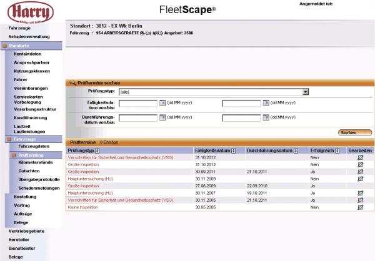
Task: Open Dienstleister in the sidebar
Action: [x=22, y=249]
